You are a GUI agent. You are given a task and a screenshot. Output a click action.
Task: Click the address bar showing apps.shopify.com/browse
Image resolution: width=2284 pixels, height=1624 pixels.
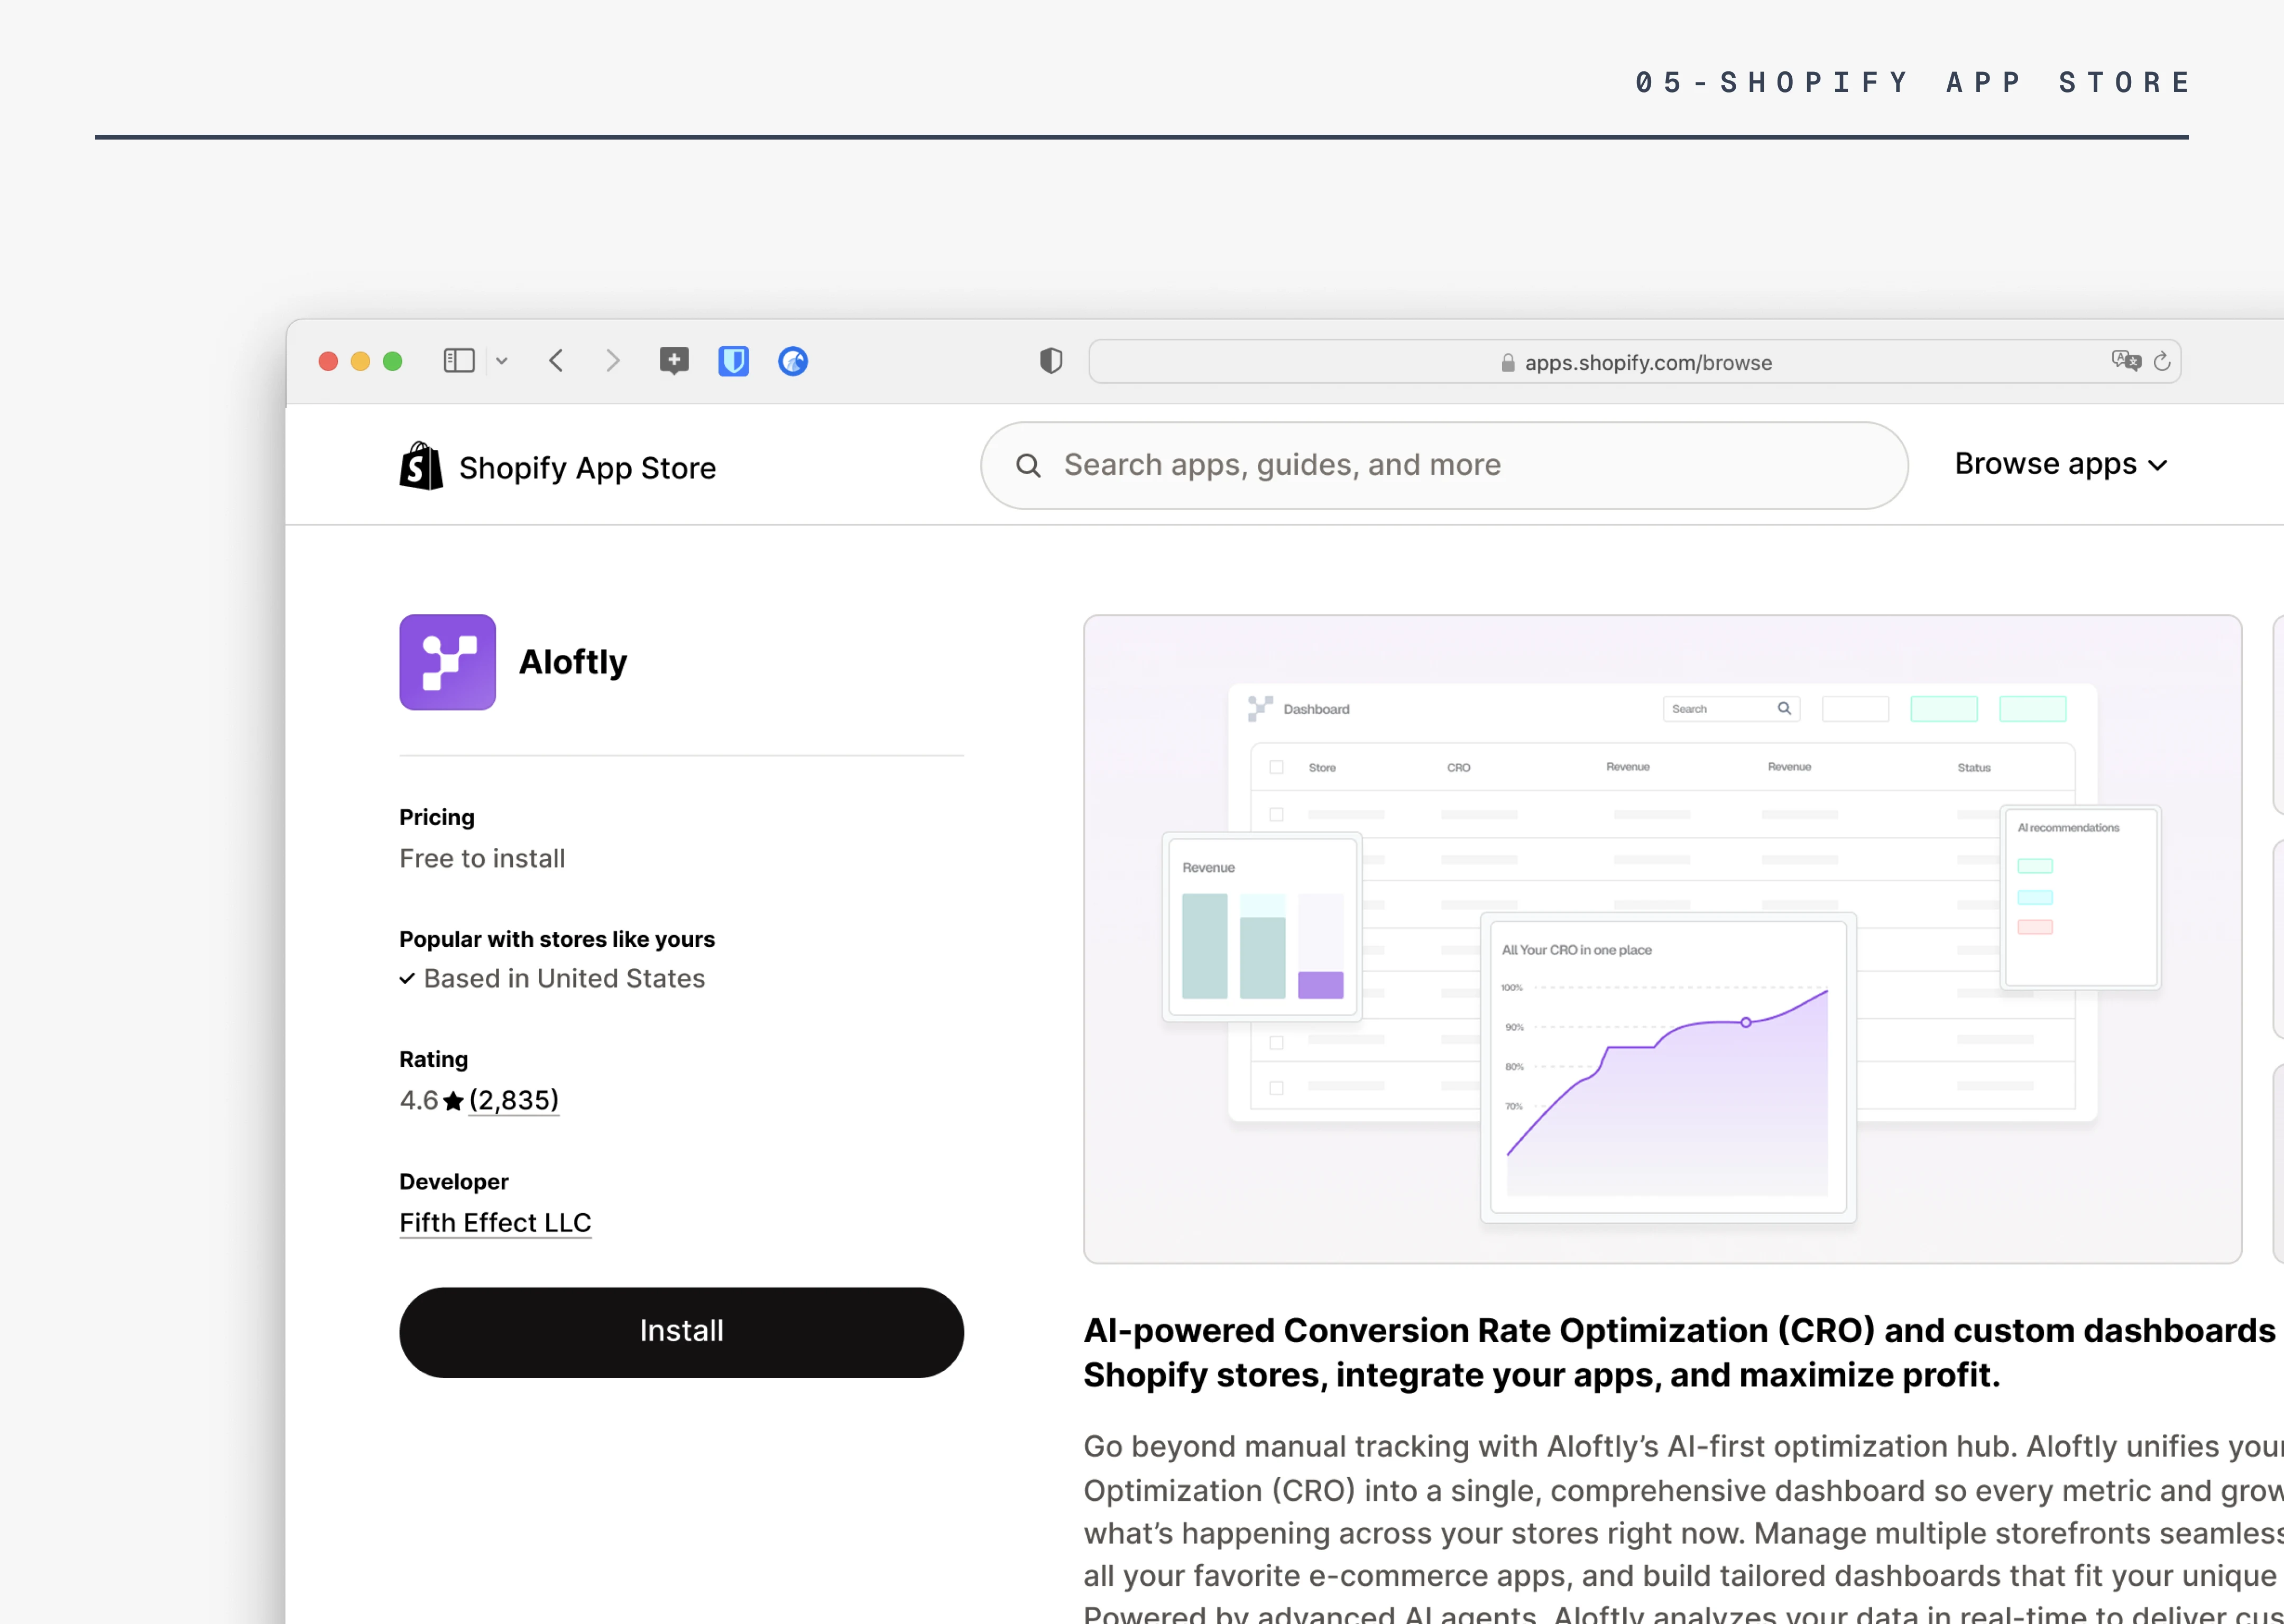(1635, 362)
